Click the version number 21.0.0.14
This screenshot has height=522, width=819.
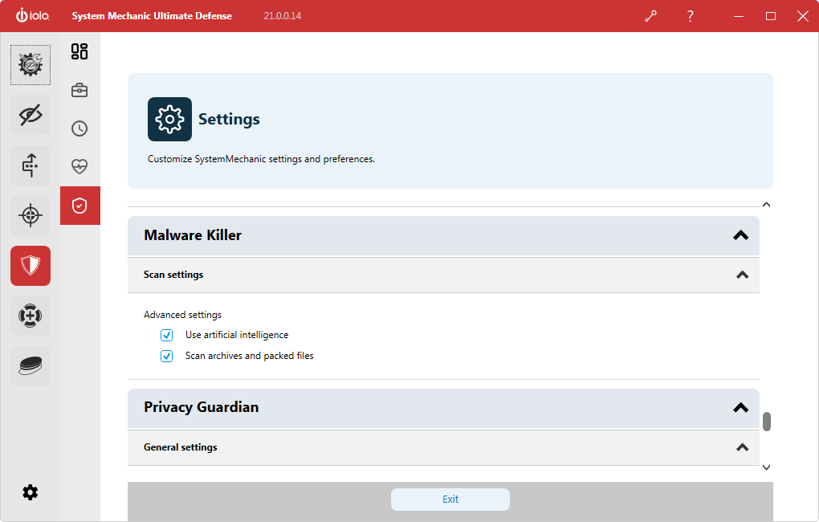click(x=282, y=16)
